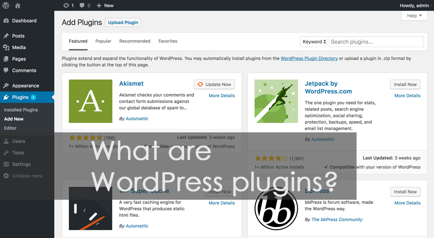
Task: Click the Upload Plugin button
Action: tap(123, 23)
